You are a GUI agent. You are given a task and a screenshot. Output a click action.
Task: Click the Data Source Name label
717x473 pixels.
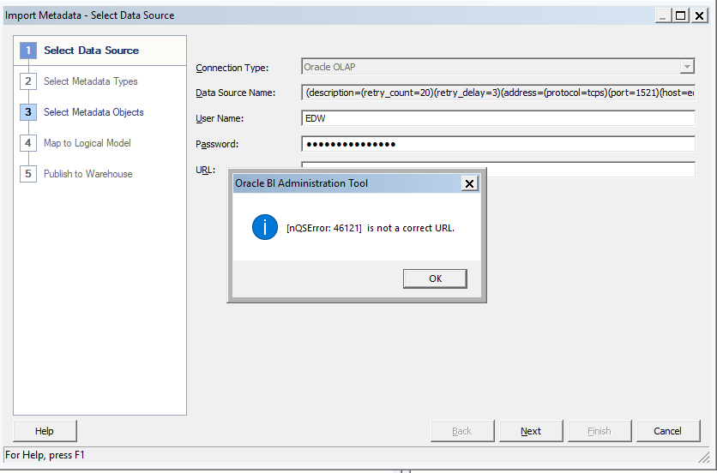(236, 93)
